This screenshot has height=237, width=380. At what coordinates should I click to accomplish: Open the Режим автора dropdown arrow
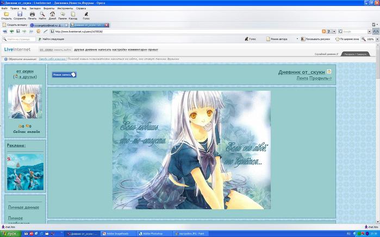[297, 39]
